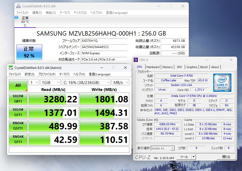Click the SEQ1M Q1T1 read result 1377.01
242x171 pixels.
pos(53,112)
